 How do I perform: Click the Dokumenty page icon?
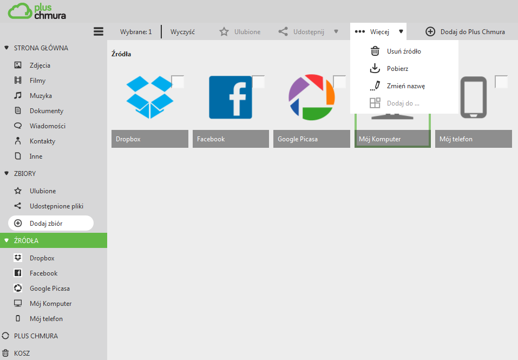tap(18, 110)
